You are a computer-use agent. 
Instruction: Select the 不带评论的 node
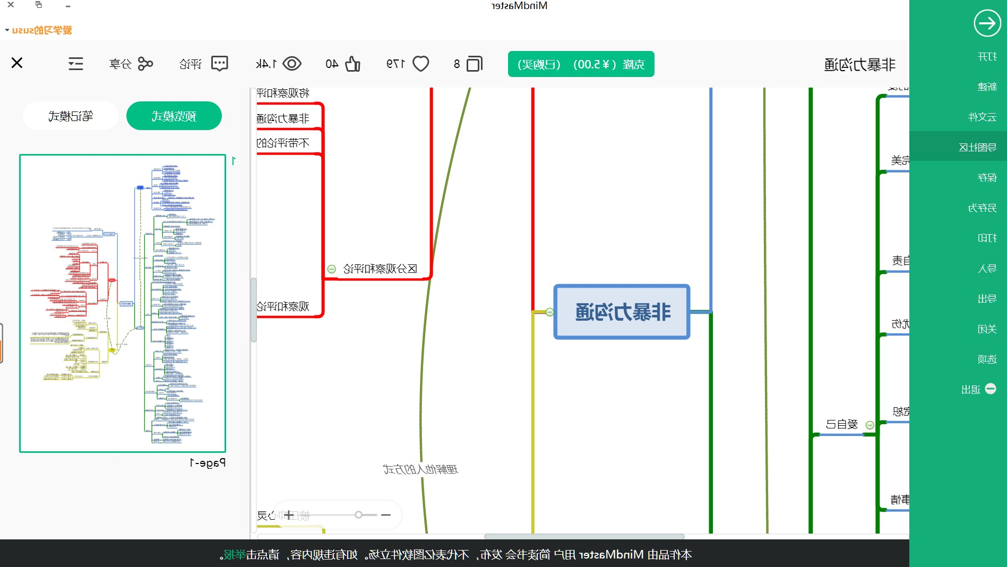283,143
